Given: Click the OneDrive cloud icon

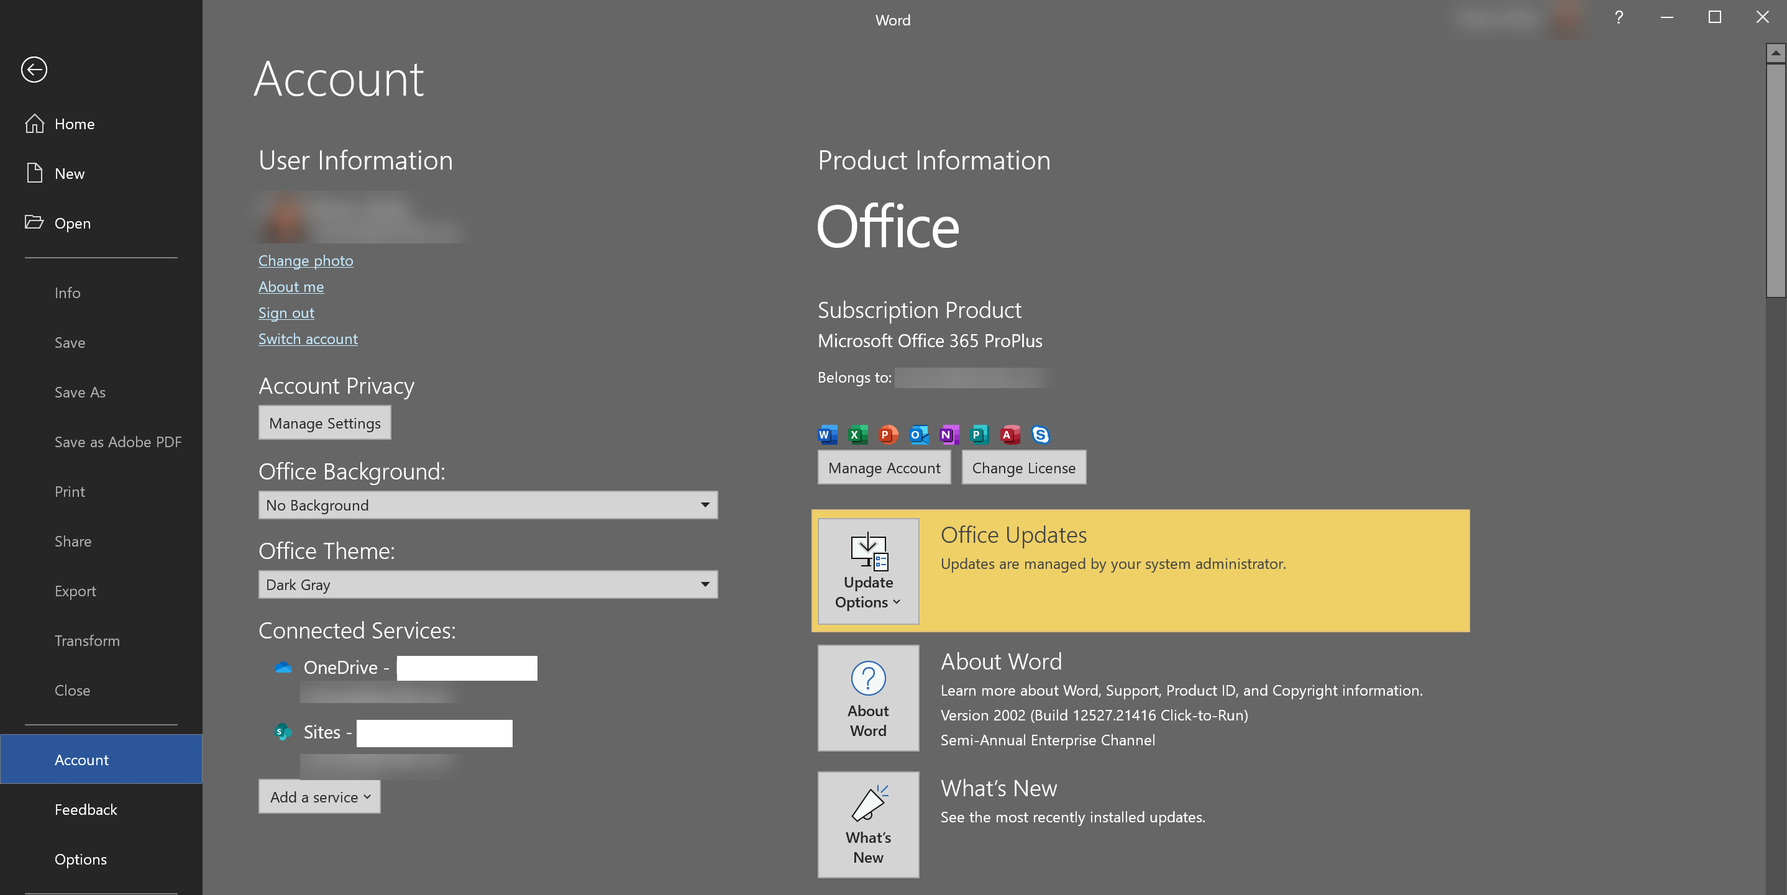Looking at the screenshot, I should (x=283, y=667).
